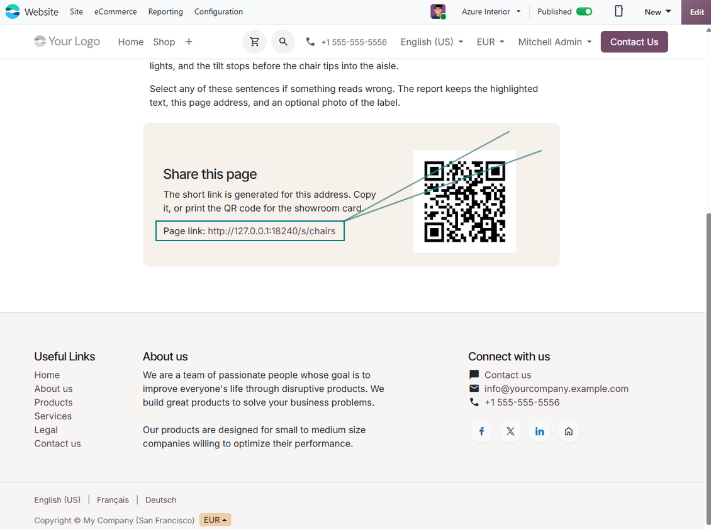
Task: Click the envelope icon beside the email
Action: pyautogui.click(x=474, y=389)
